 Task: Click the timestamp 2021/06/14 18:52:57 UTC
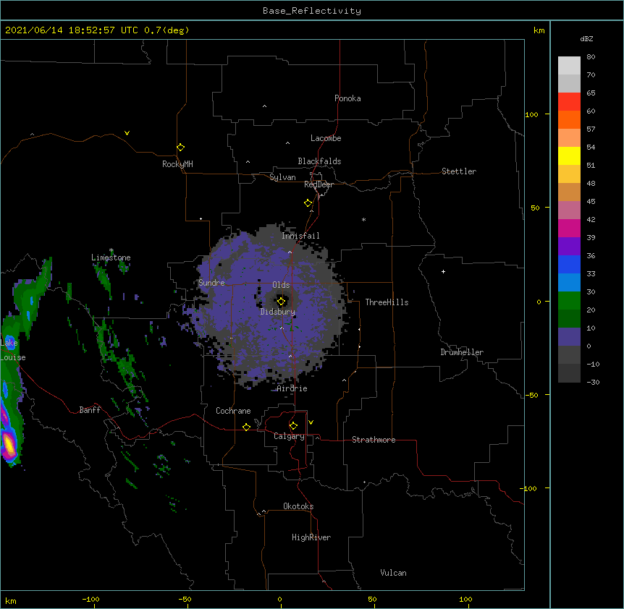coord(71,30)
